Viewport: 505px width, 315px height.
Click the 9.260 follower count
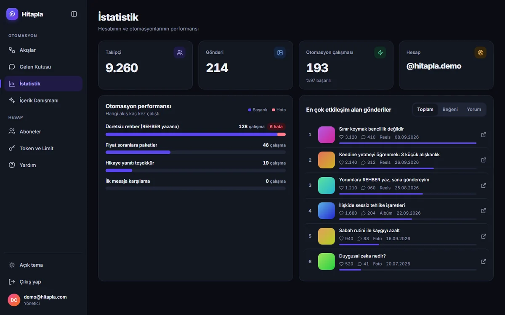click(122, 68)
